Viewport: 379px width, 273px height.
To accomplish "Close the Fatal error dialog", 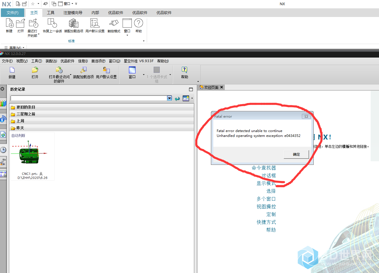I will [306, 116].
